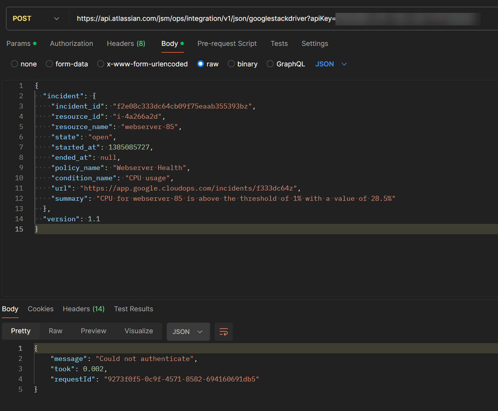Image resolution: width=498 pixels, height=411 pixels.
Task: Open the response Headers (14) tab
Action: (84, 309)
